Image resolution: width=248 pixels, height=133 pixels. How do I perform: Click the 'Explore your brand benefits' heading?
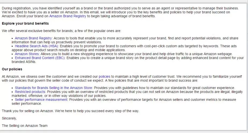point(25,23)
